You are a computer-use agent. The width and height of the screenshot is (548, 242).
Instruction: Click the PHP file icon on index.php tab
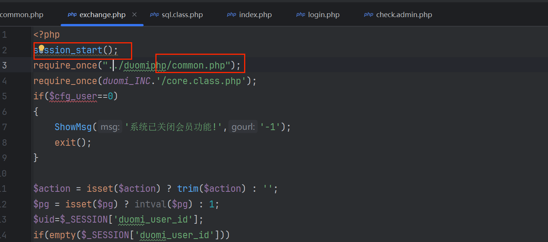coord(232,14)
